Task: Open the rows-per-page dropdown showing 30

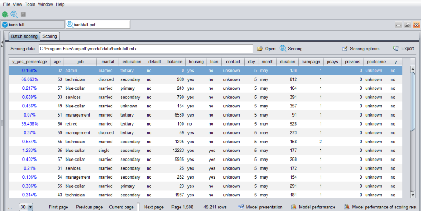Action: click(30, 207)
